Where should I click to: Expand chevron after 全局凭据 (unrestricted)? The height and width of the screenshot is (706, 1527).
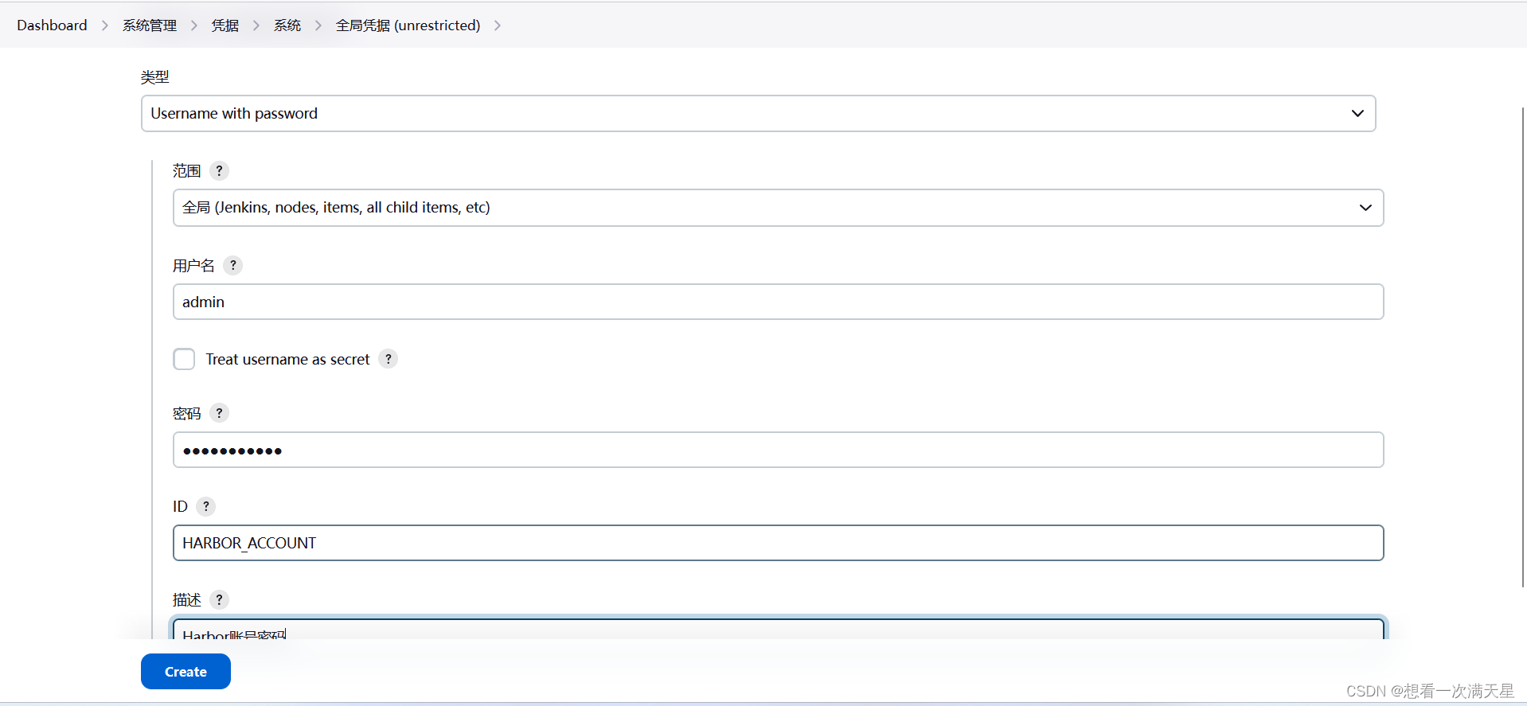(498, 25)
